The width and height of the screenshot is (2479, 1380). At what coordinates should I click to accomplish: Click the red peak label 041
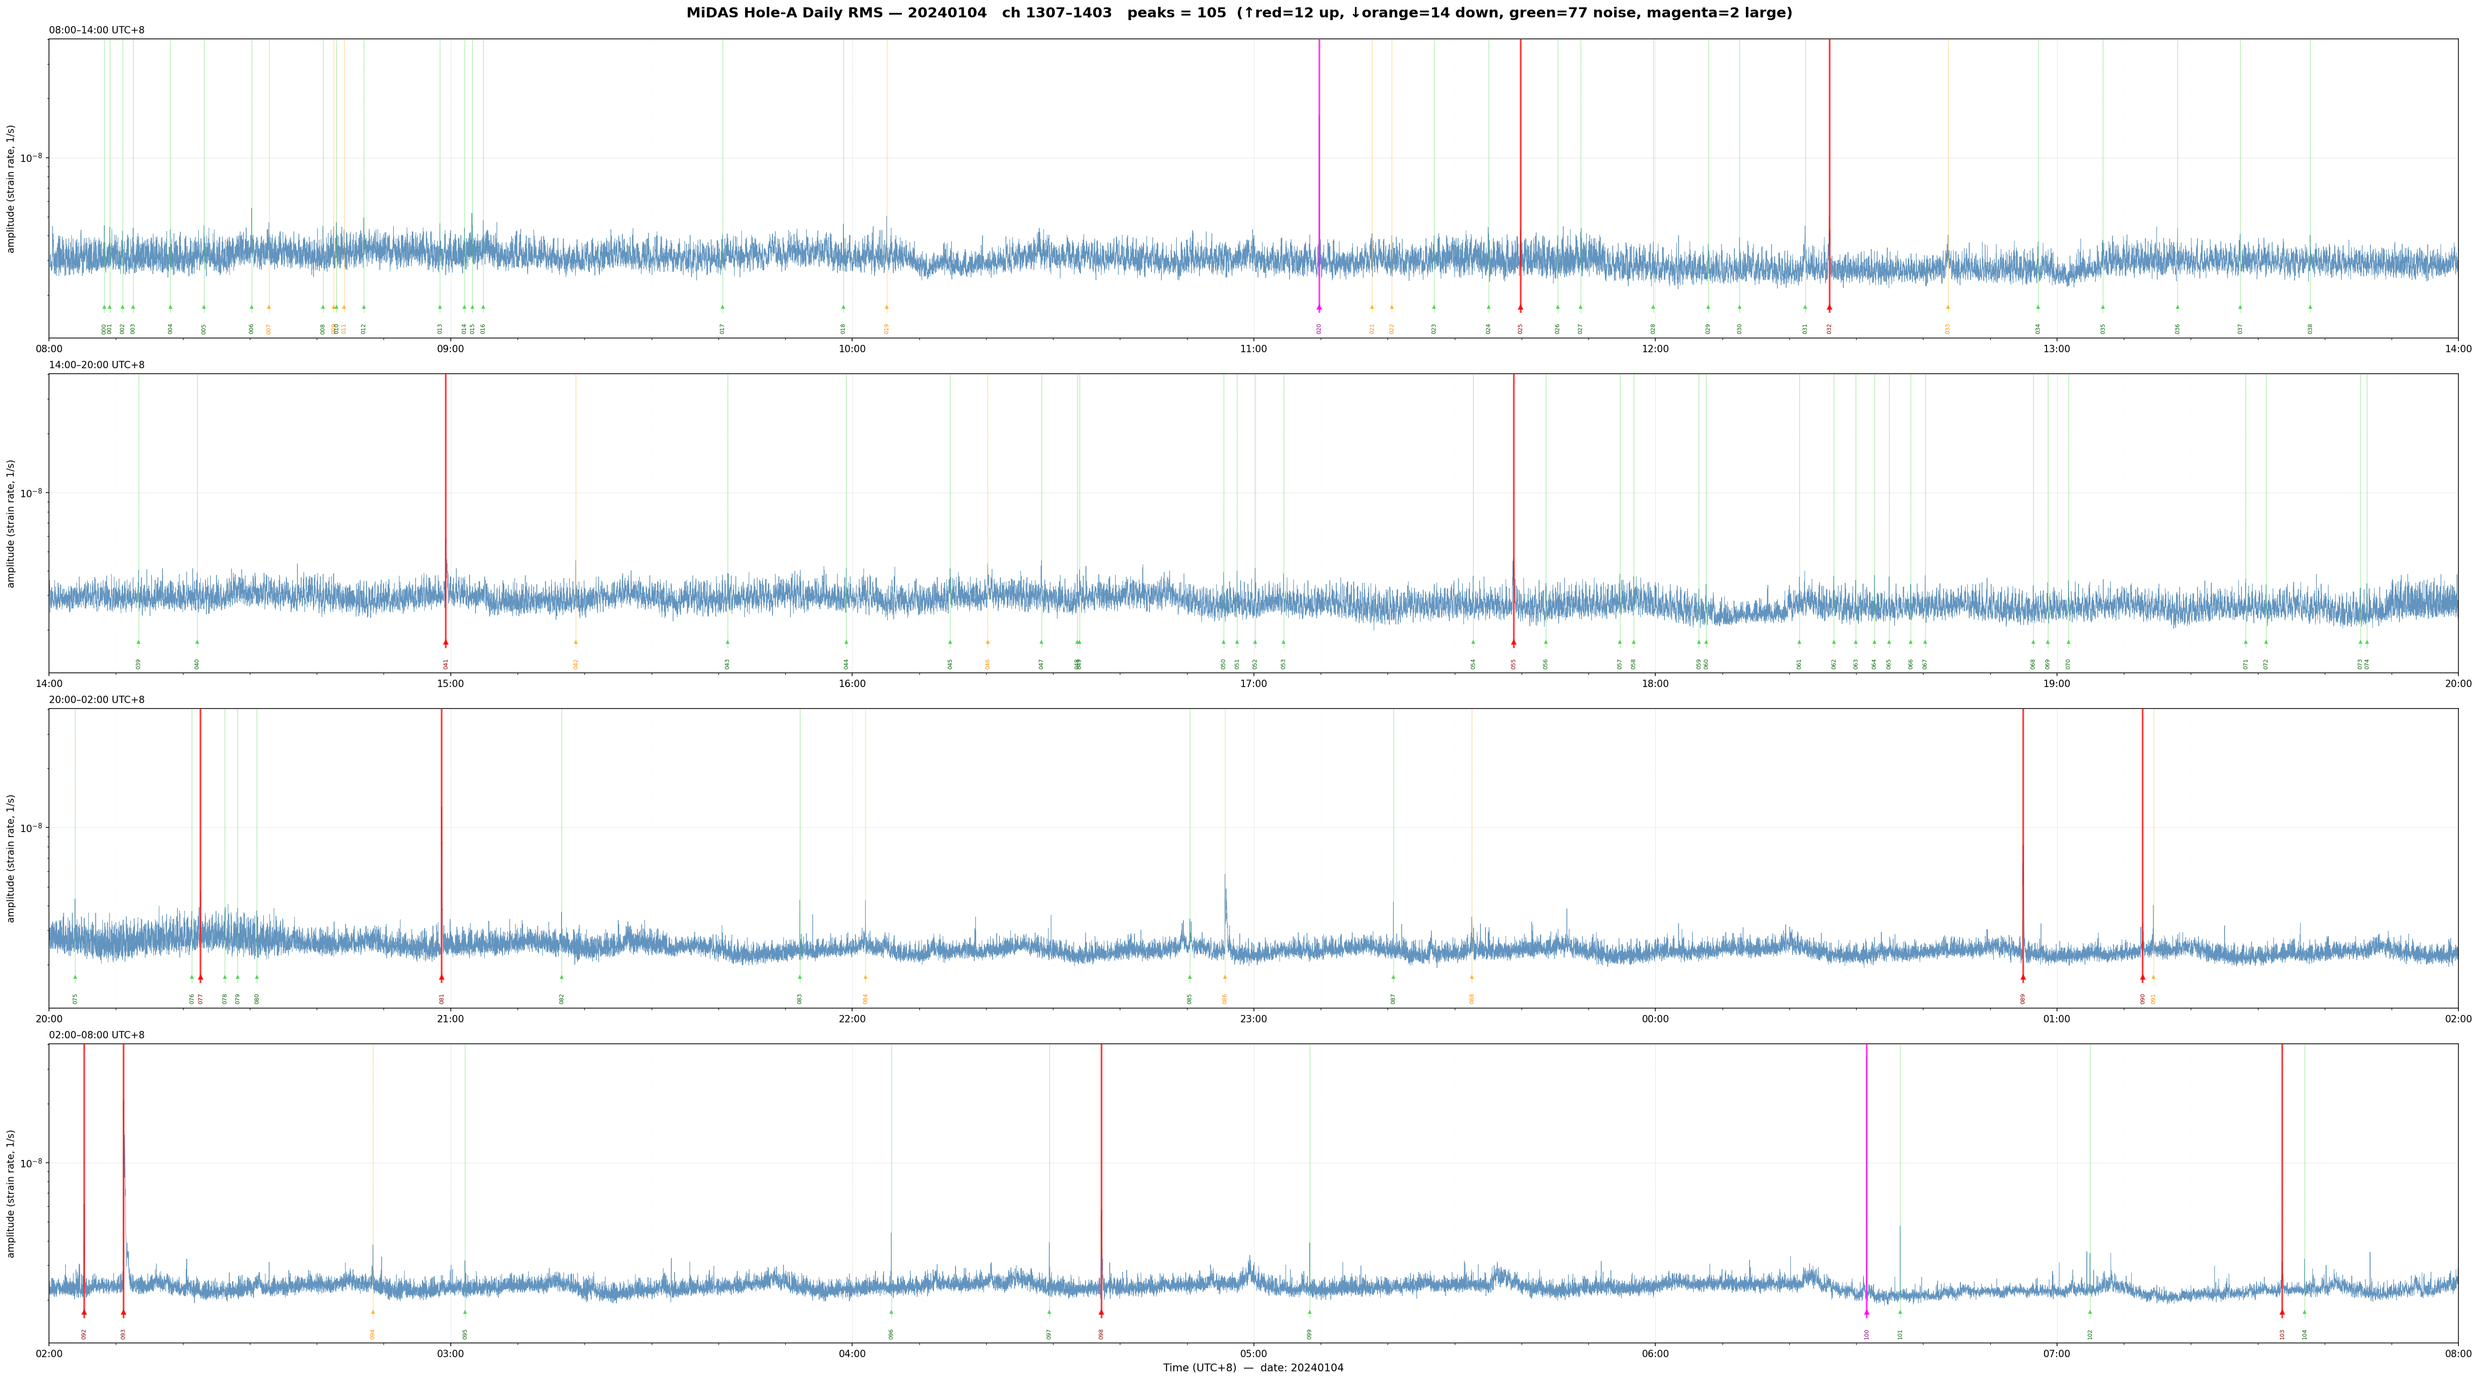pos(446,664)
